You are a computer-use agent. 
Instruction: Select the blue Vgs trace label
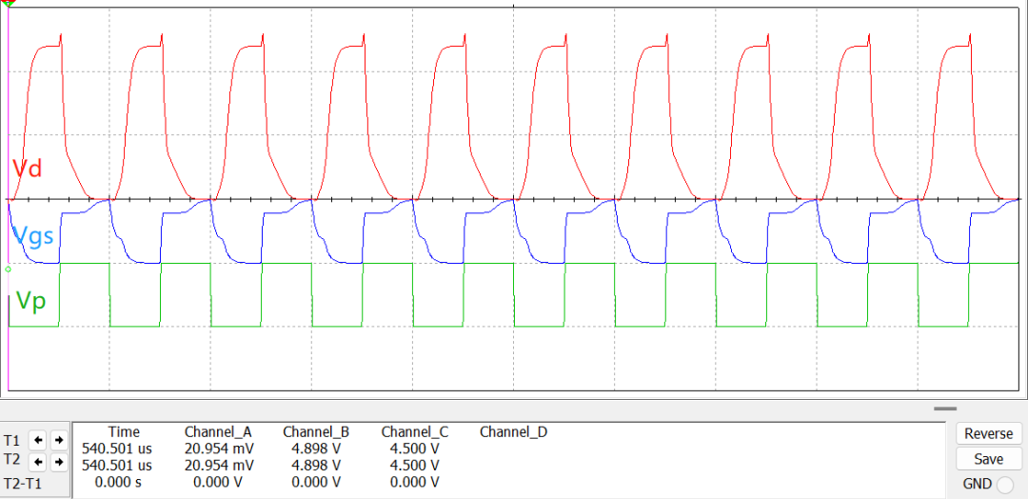[x=33, y=235]
